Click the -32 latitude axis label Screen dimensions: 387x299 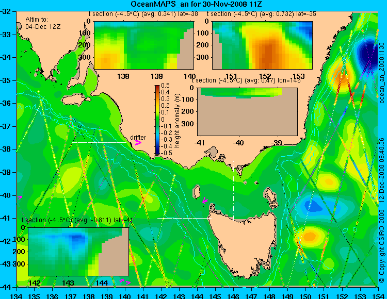(6, 11)
